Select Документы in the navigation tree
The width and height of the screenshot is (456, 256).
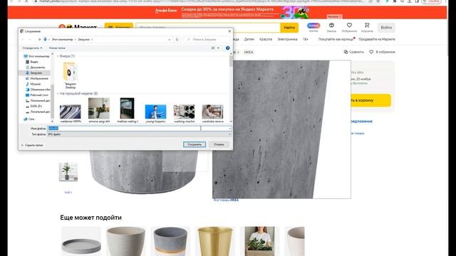pyautogui.click(x=35, y=68)
